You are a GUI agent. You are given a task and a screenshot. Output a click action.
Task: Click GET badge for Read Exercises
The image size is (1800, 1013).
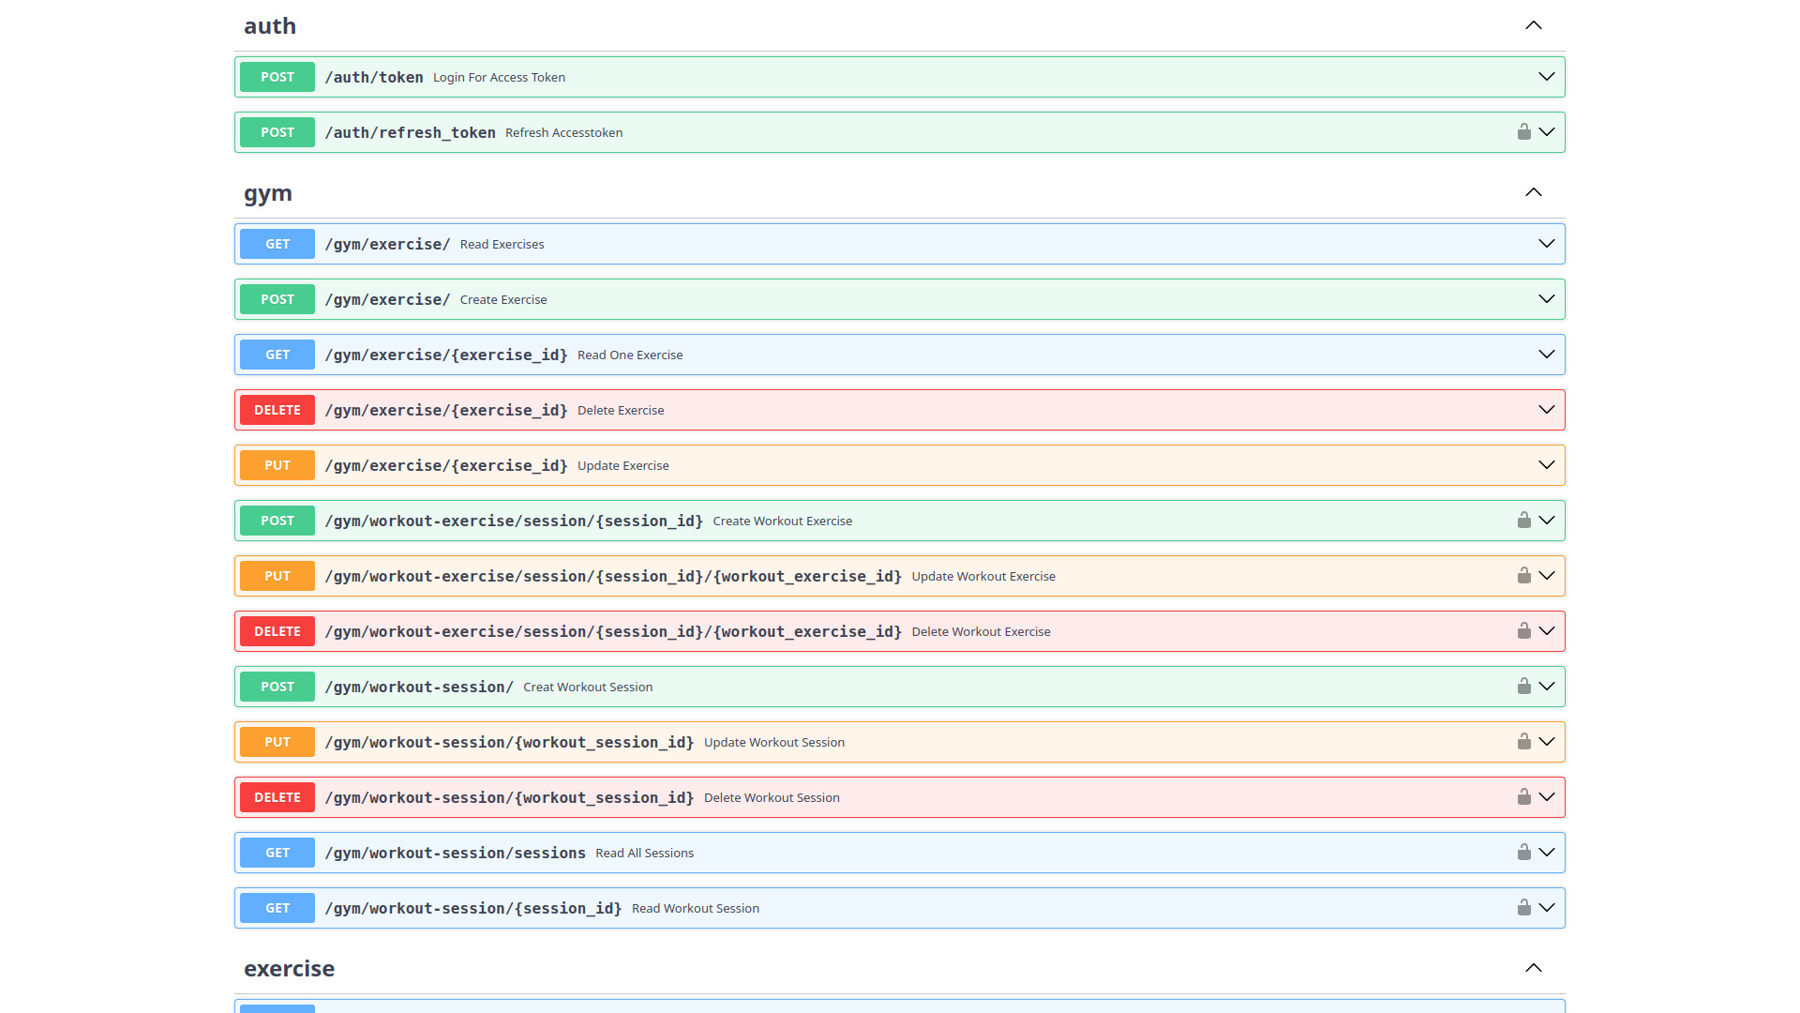[x=277, y=244]
